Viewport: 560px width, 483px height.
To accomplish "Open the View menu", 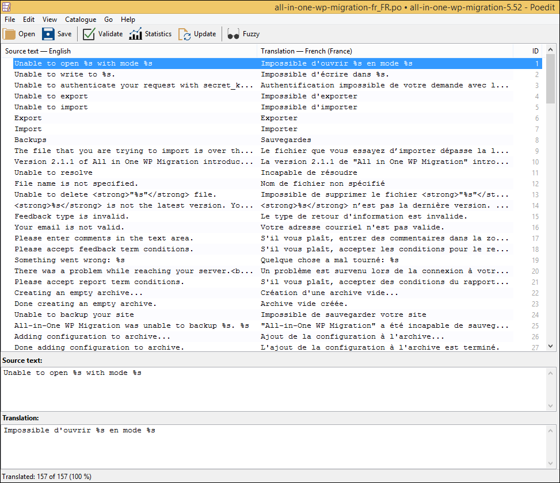I will [x=49, y=20].
